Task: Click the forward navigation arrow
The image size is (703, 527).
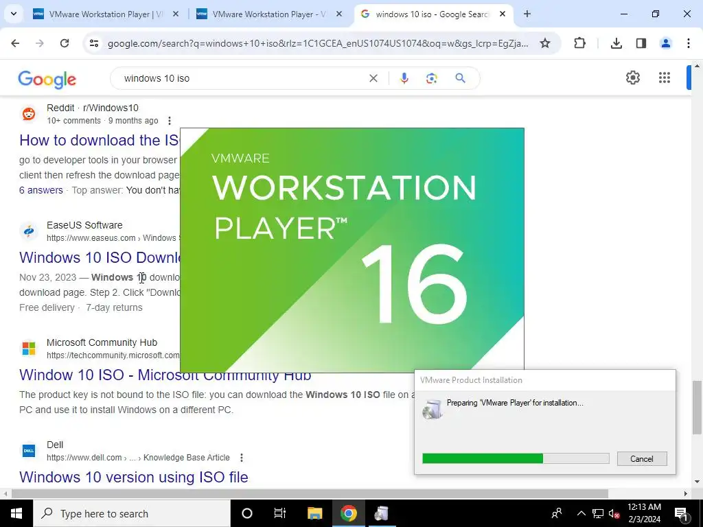Action: coord(40,43)
